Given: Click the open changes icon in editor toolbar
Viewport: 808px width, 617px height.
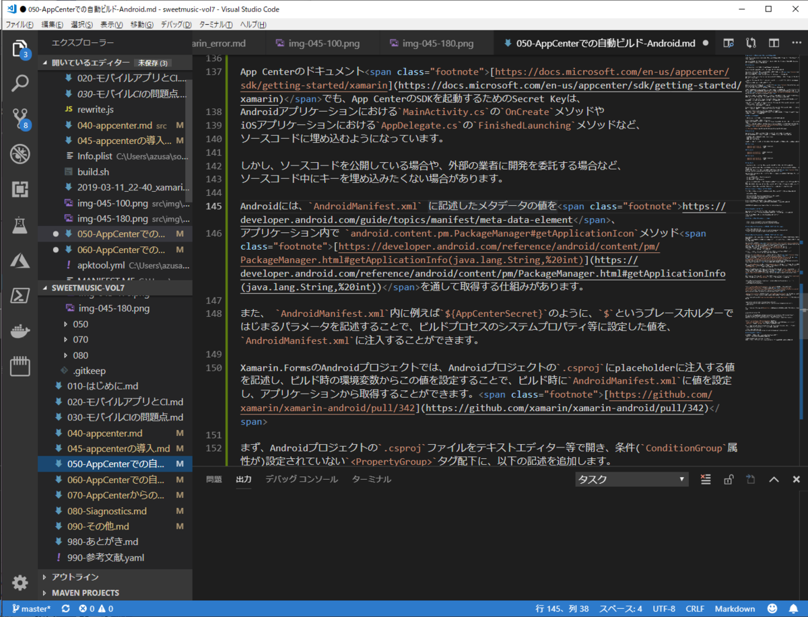Looking at the screenshot, I should [x=751, y=43].
